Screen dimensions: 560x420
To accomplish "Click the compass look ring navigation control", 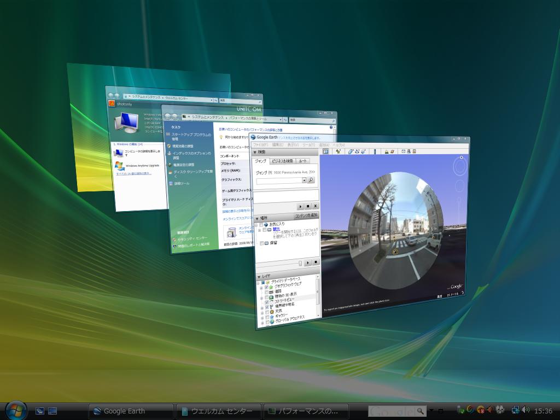I will click(460, 167).
